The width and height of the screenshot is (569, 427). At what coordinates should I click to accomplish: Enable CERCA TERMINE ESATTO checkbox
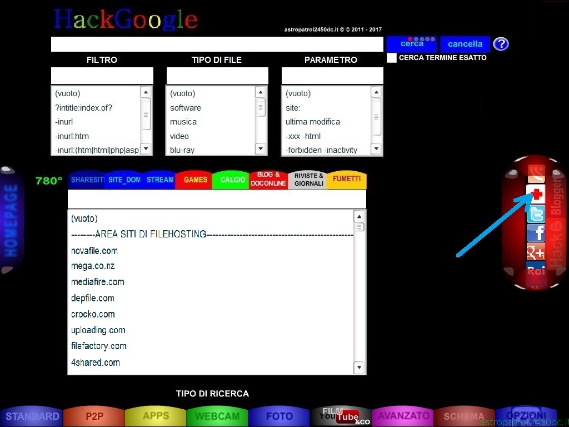[x=392, y=58]
